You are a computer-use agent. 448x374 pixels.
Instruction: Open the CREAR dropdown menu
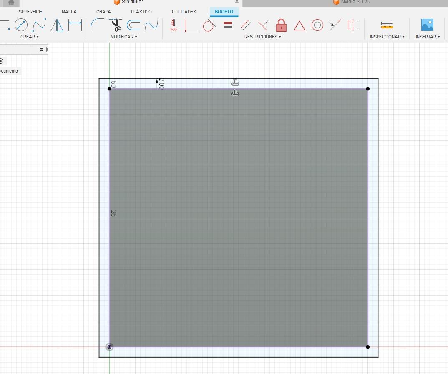click(x=30, y=37)
